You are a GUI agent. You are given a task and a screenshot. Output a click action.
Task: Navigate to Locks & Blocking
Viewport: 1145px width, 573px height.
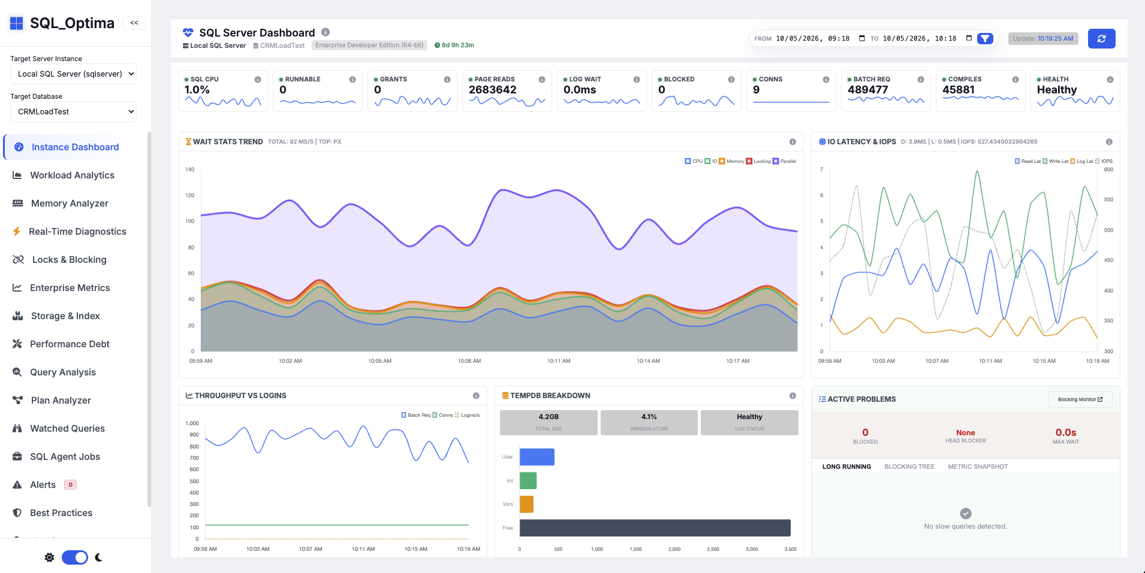69,260
